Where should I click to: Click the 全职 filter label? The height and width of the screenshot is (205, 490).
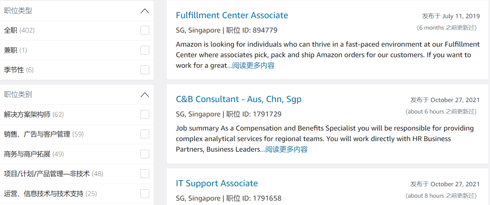10,30
